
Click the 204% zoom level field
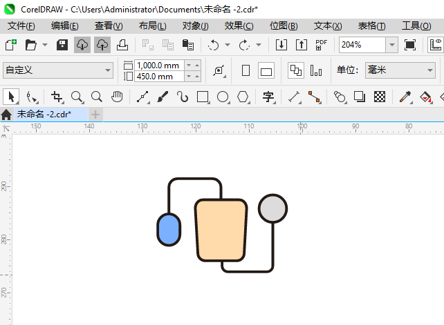[x=362, y=45]
